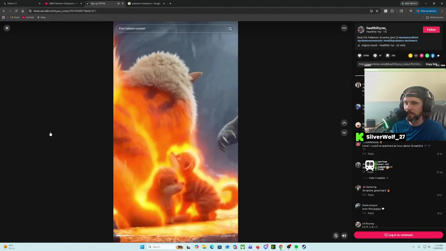The image size is (446, 251).
Task: Open healthifyyou_ profile avatar
Action: coord(361,30)
